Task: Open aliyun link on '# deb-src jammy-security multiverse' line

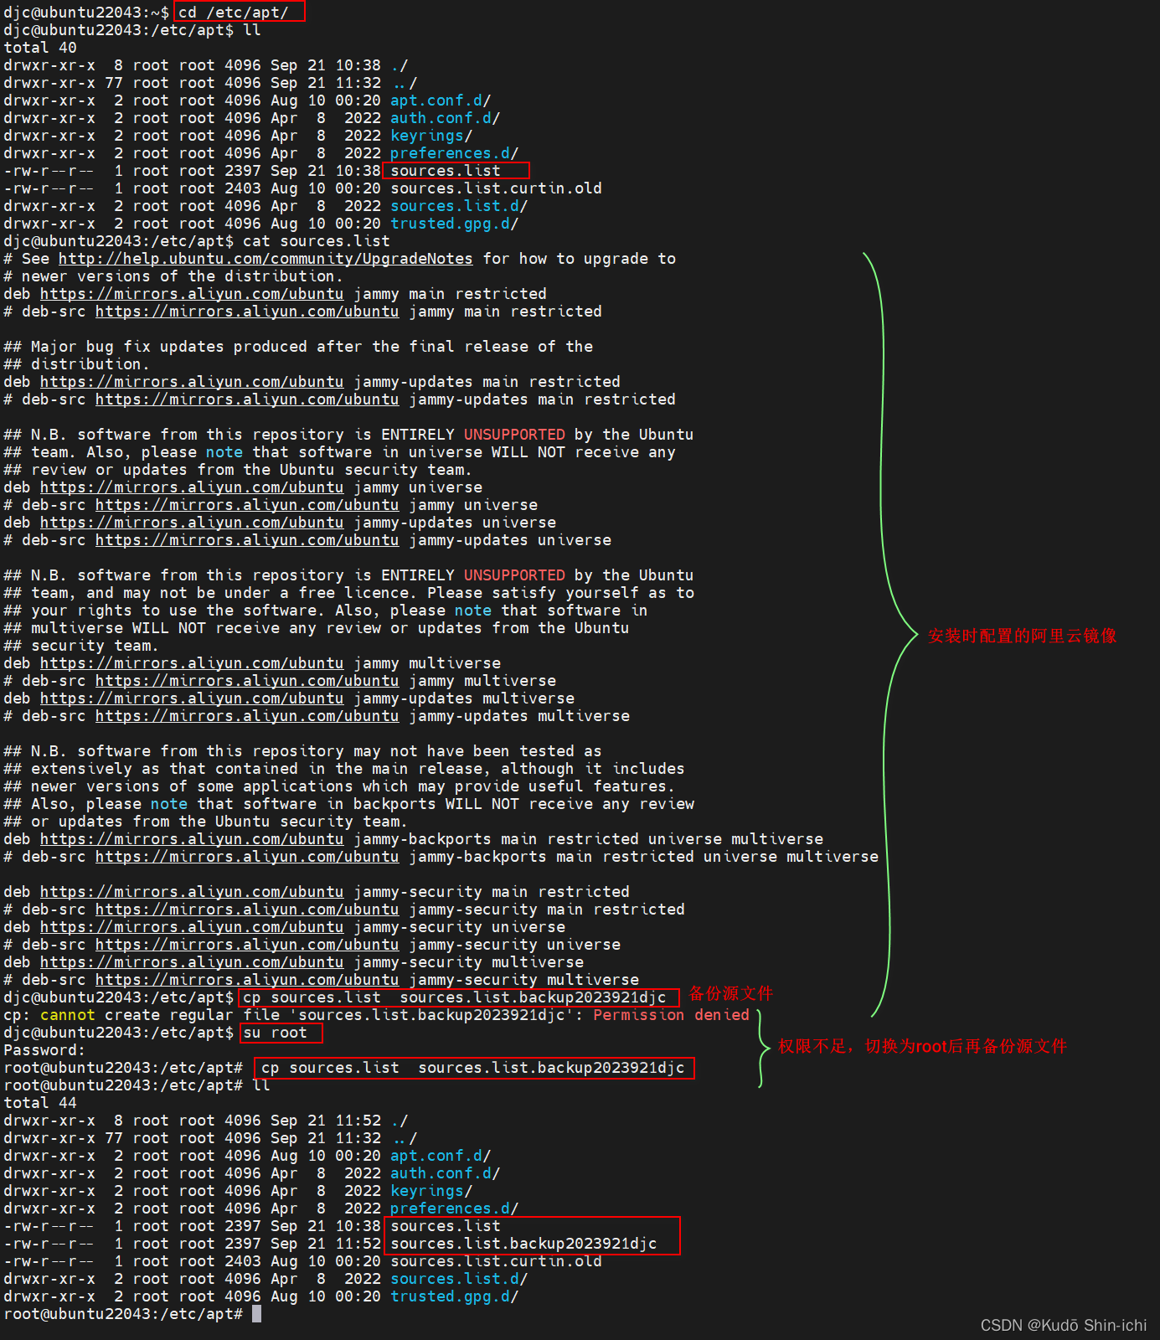Action: coord(247,980)
